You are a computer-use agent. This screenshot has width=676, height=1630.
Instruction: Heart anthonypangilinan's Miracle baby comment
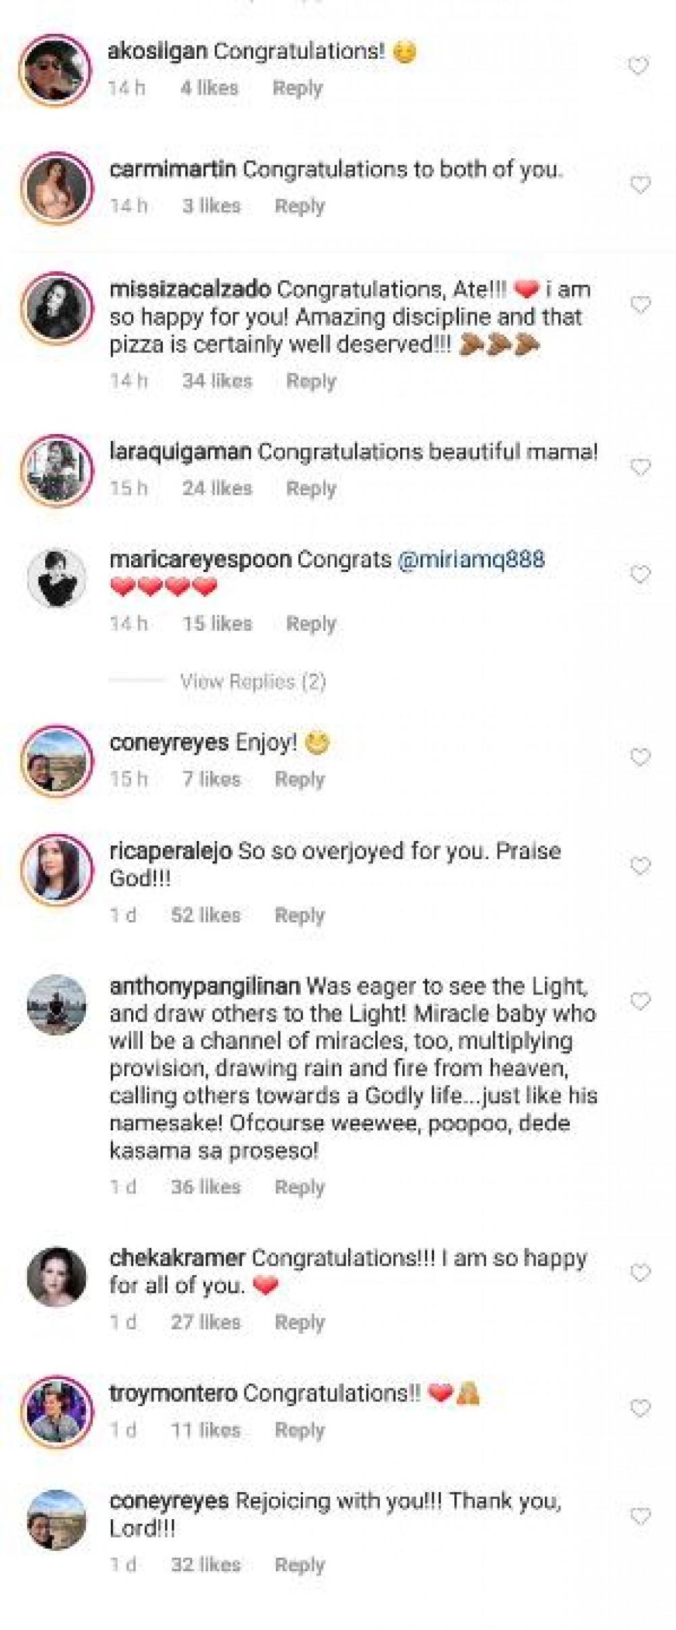639,1001
